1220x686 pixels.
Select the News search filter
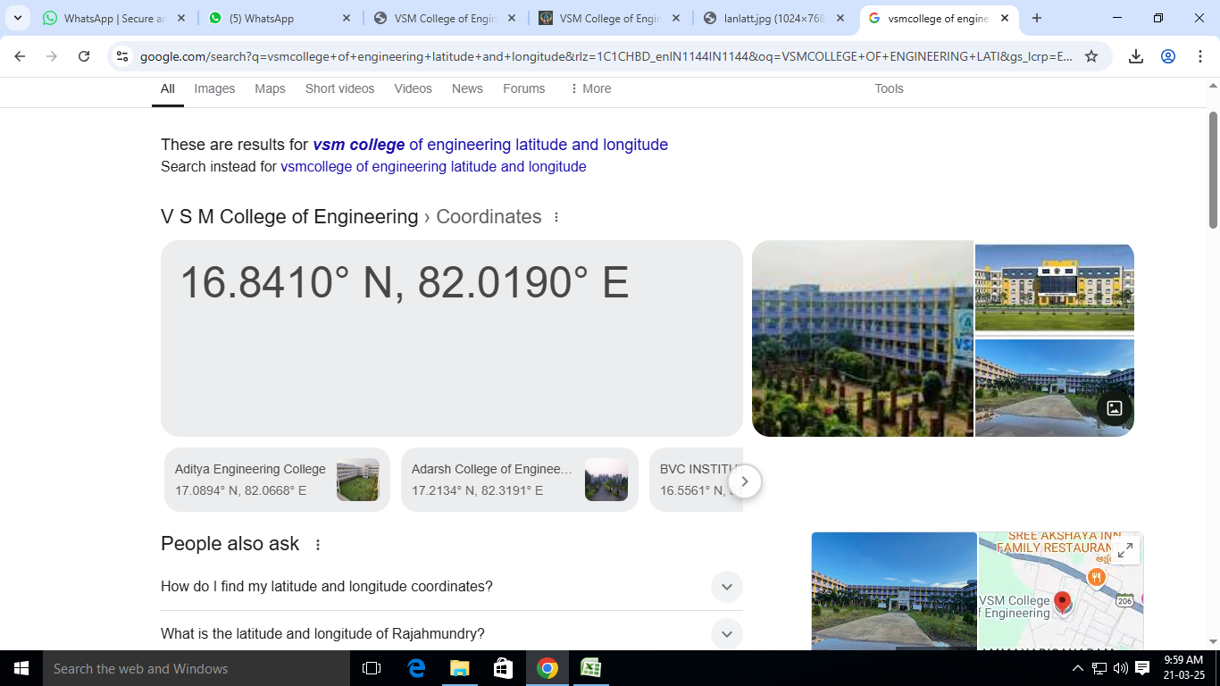click(467, 88)
